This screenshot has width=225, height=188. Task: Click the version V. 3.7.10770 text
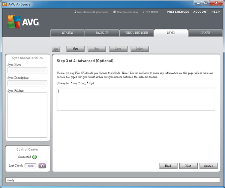(x=150, y=12)
